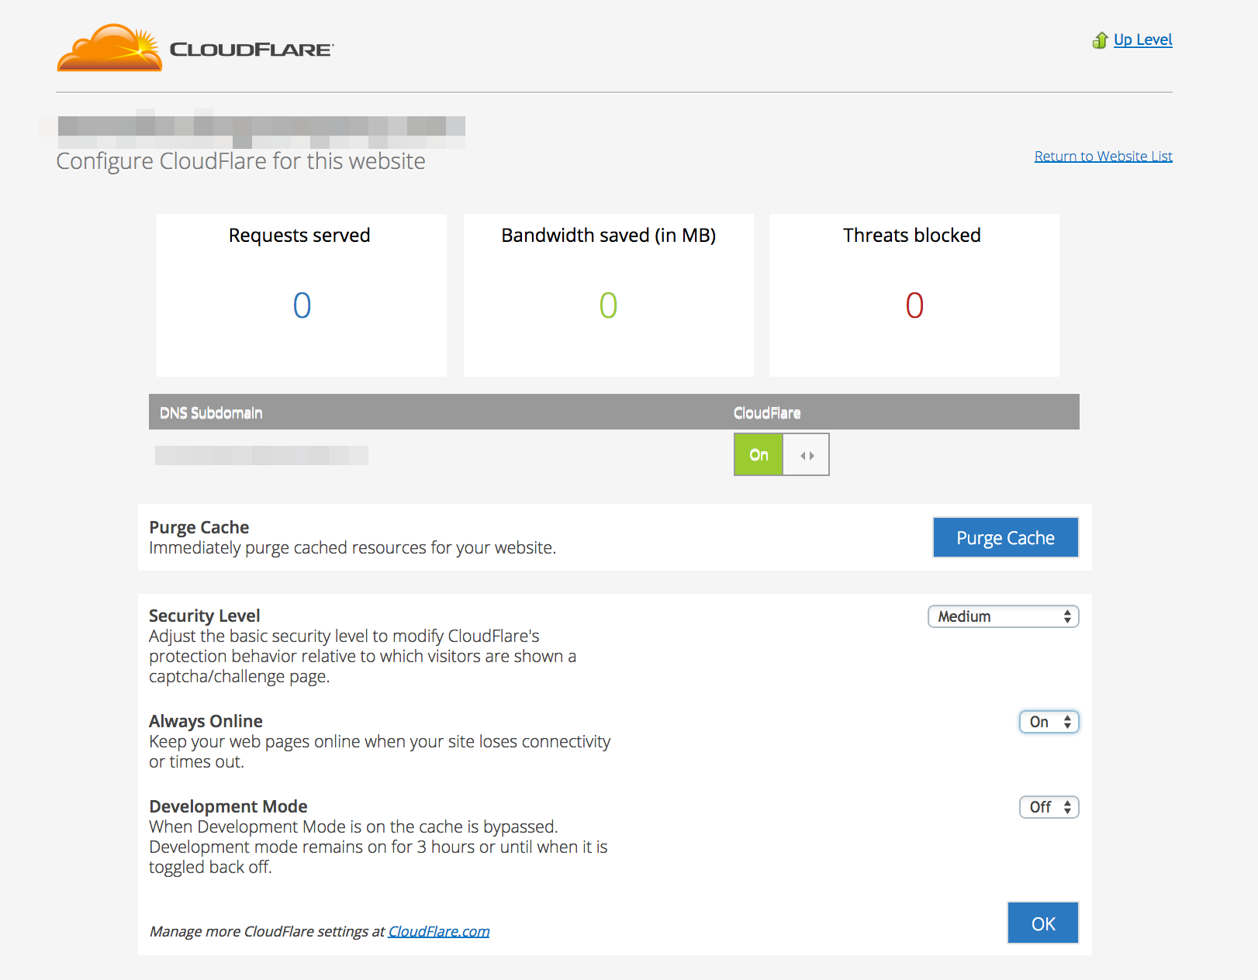
Task: Open the Always Online dropdown
Action: coord(1049,722)
